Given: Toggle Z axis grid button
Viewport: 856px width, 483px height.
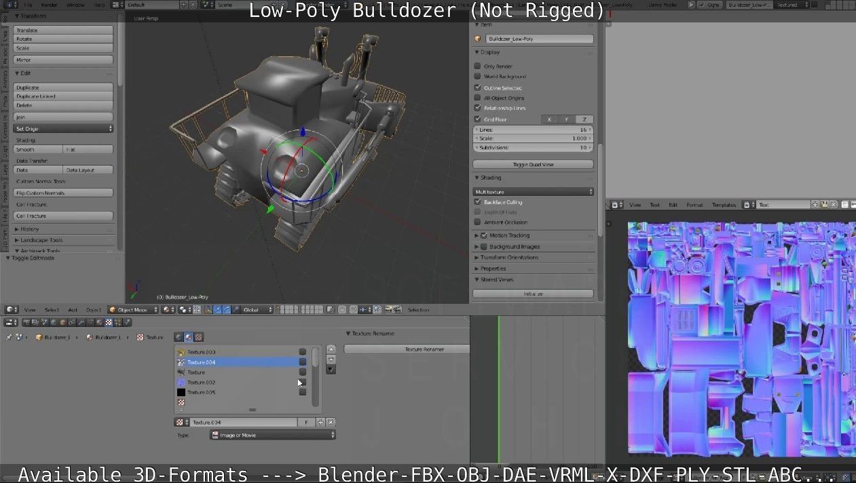Looking at the screenshot, I should pos(584,119).
